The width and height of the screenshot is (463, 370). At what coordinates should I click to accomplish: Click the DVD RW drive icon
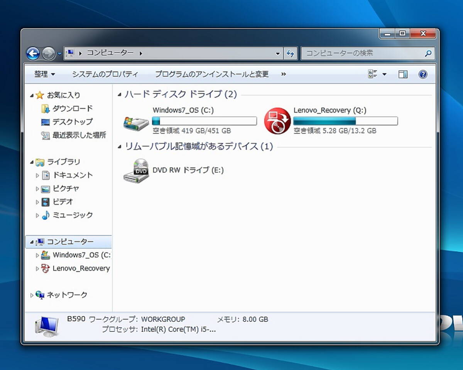(136, 171)
